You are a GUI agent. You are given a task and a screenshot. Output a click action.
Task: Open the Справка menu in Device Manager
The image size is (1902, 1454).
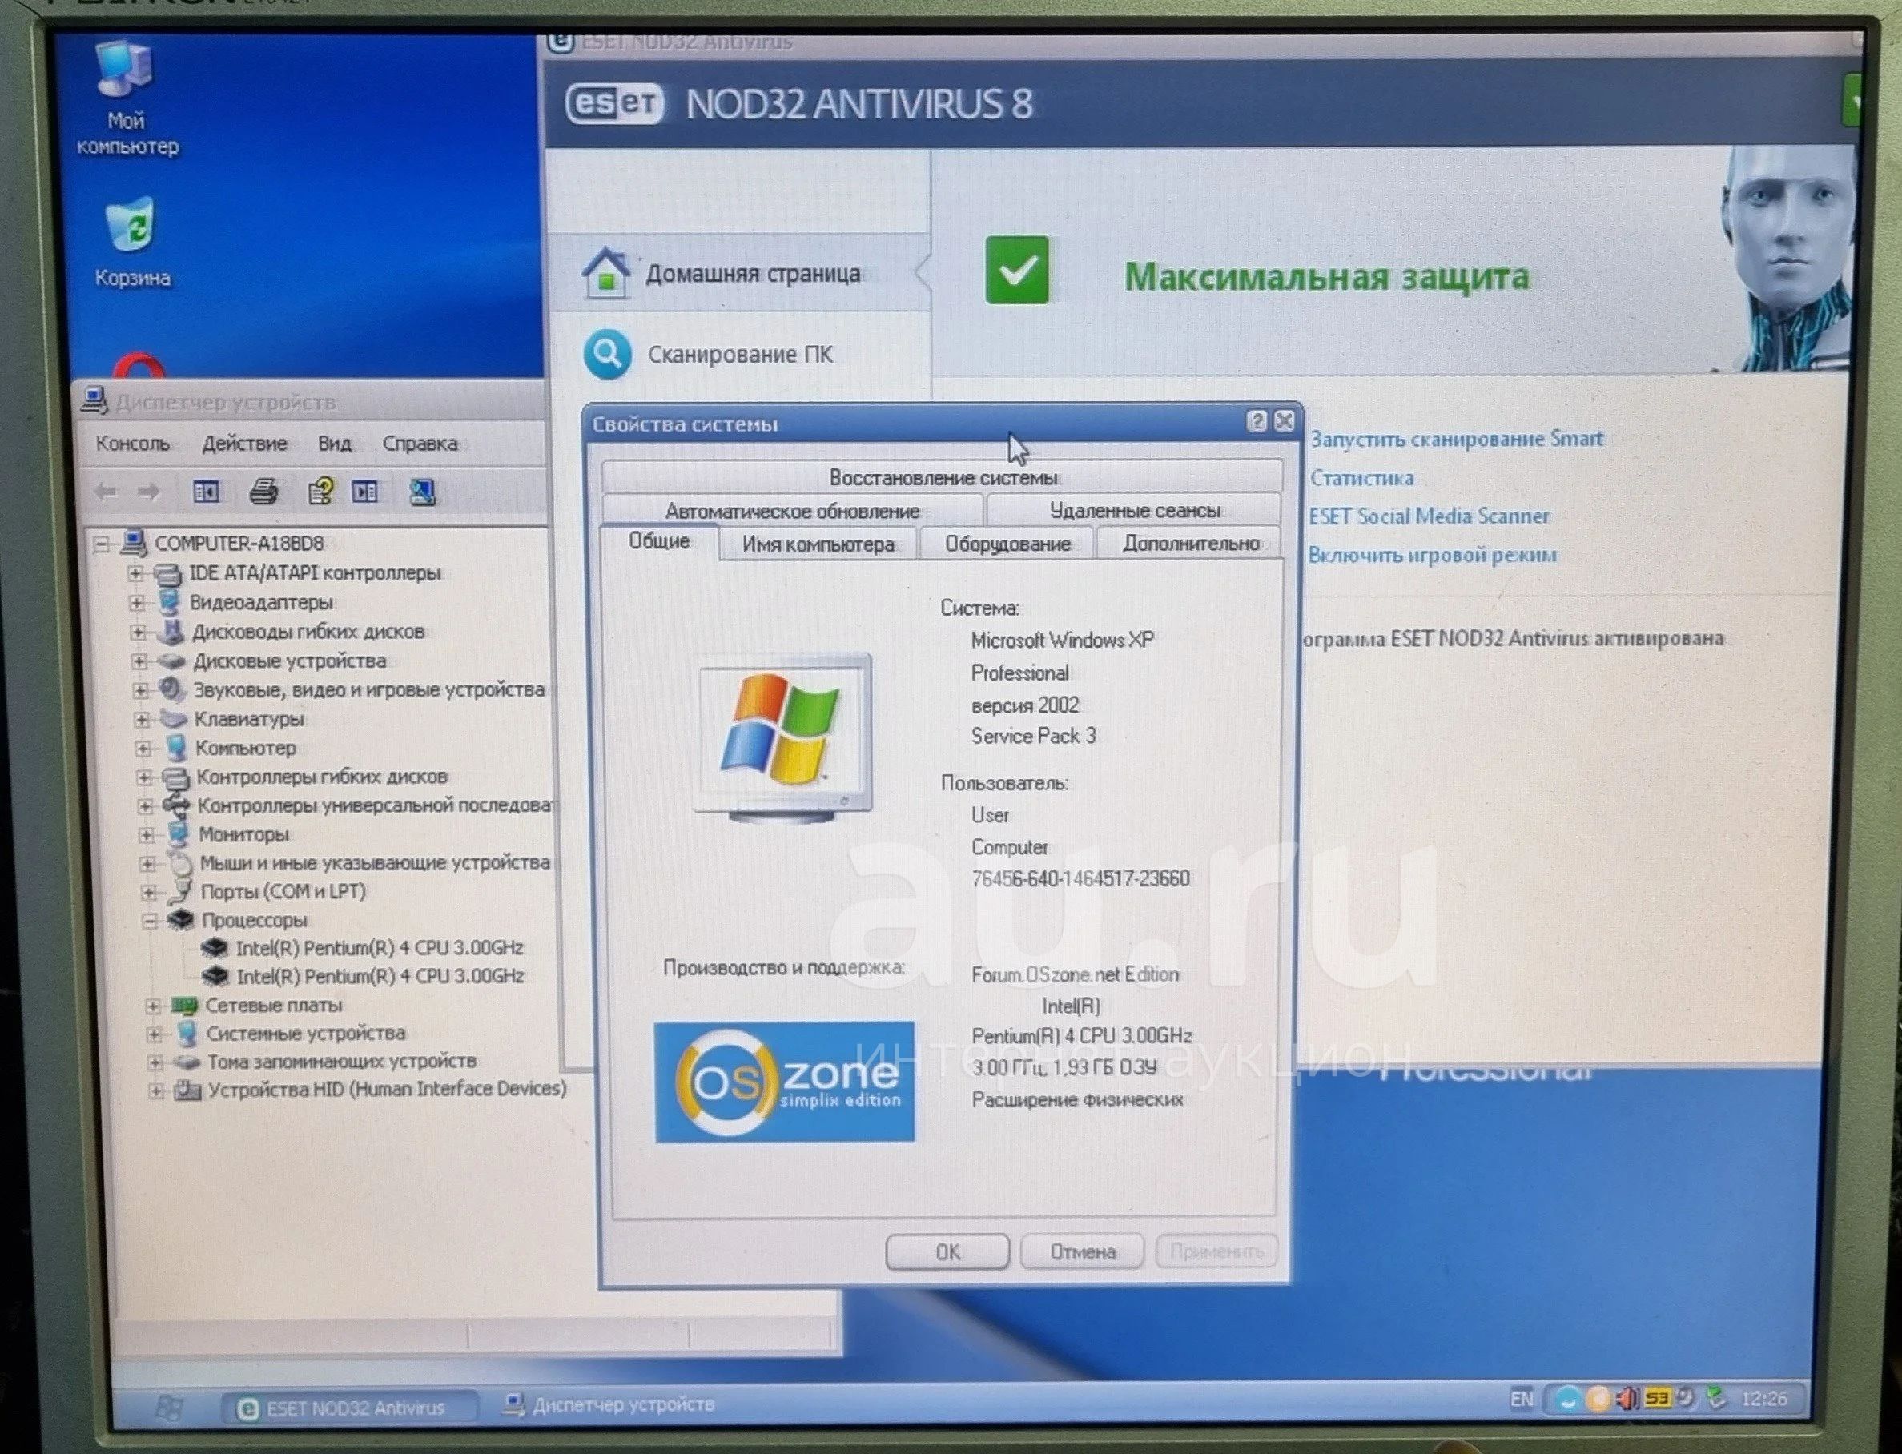pyautogui.click(x=420, y=443)
